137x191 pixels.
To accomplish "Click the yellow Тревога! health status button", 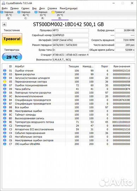I will coord(12,39).
